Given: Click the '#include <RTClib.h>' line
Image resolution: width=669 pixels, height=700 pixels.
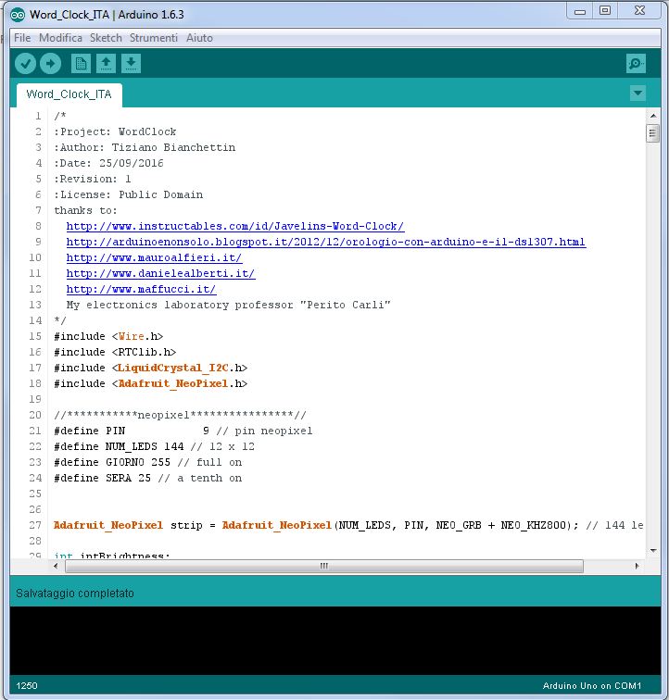Looking at the screenshot, I should point(115,352).
